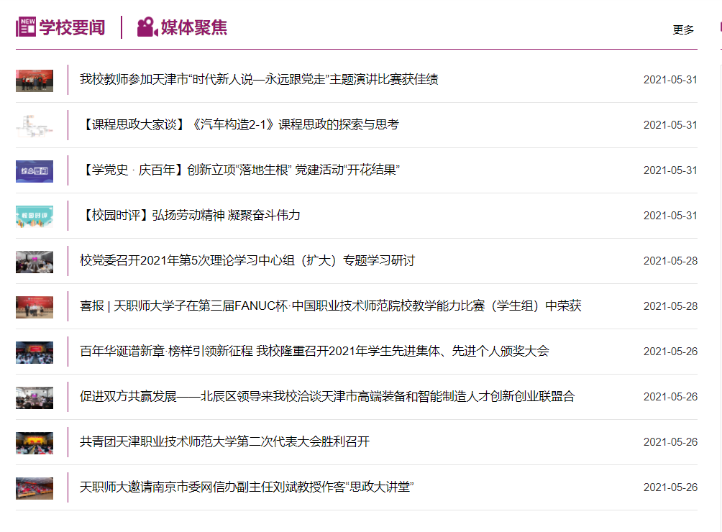Open the 喜报 FANUC杯 competition headline

click(x=330, y=306)
